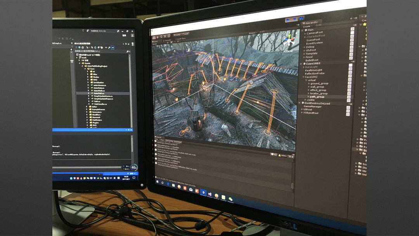
Task: Click the search magnifier in Visual Studio quick launch
Action: pos(118,31)
